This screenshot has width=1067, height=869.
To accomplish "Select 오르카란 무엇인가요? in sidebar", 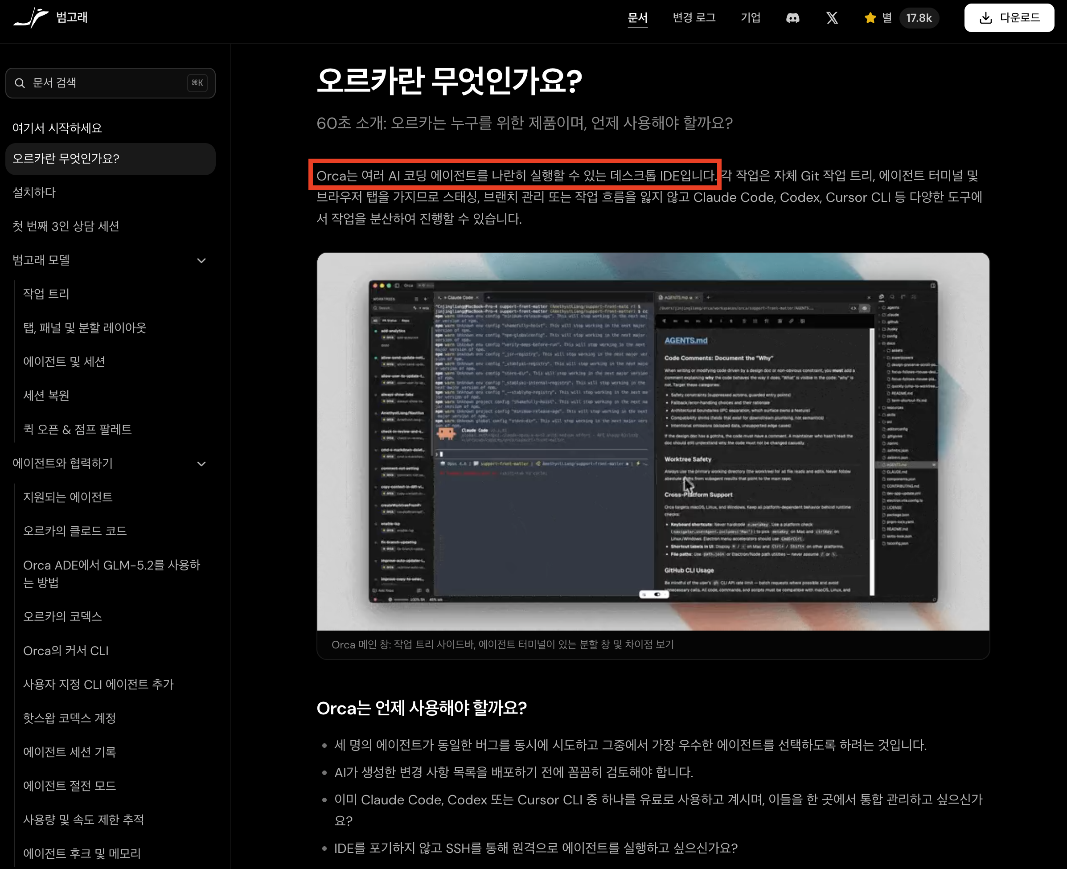I will point(110,159).
